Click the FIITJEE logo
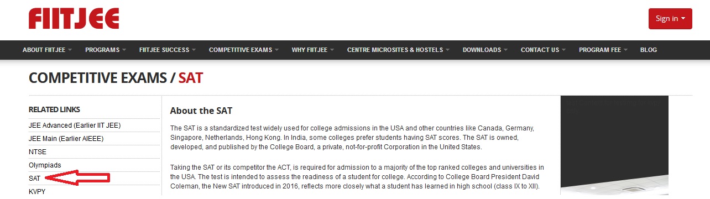710x199 pixels. click(74, 18)
